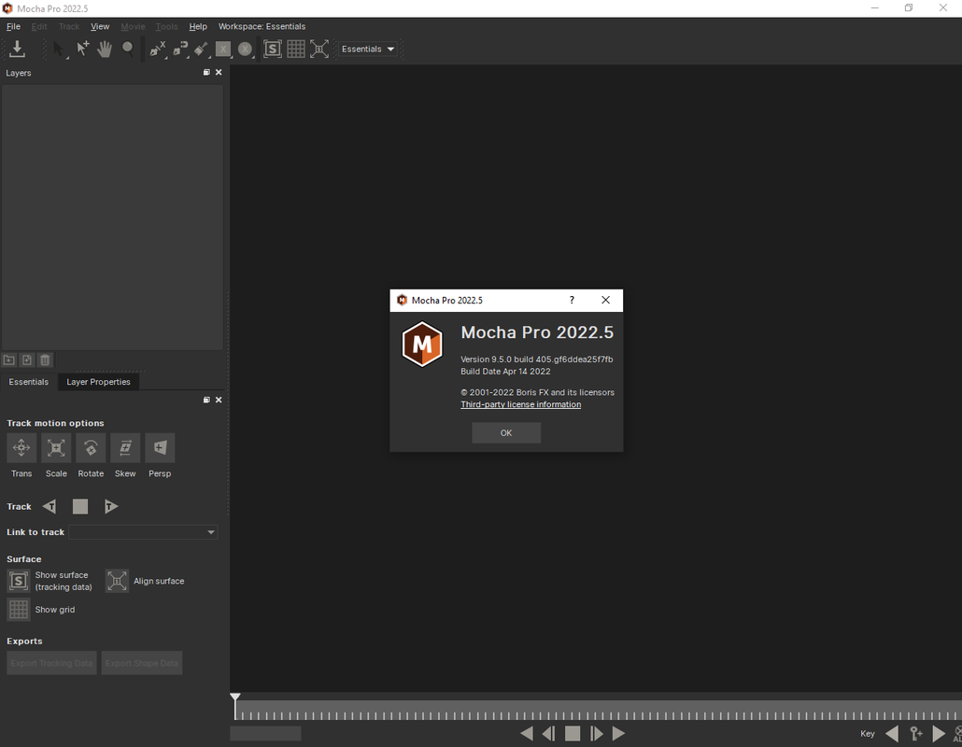The image size is (962, 747).
Task: Select the Pick arrow tool in toolbar
Action: click(x=59, y=49)
